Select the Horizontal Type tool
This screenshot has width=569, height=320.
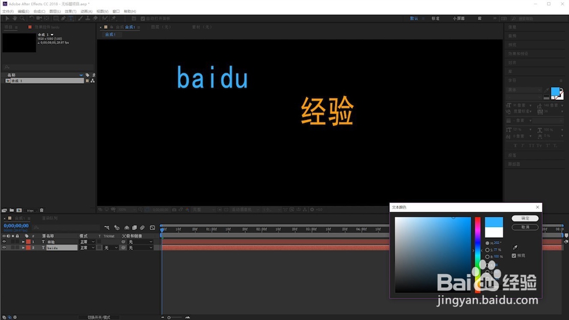pos(71,18)
